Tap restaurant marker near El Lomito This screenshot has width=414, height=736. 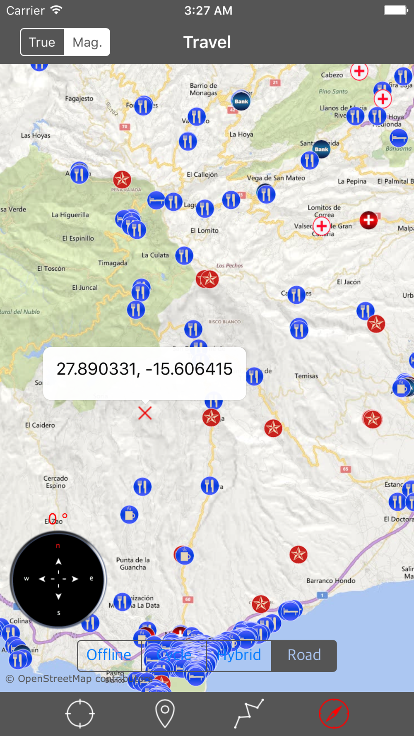tap(205, 209)
